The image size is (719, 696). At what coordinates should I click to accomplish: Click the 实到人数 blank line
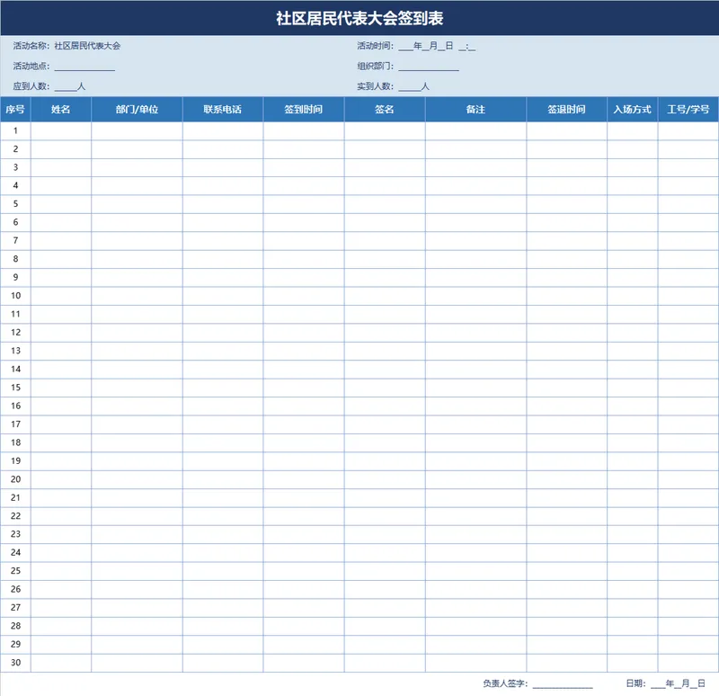coord(410,86)
